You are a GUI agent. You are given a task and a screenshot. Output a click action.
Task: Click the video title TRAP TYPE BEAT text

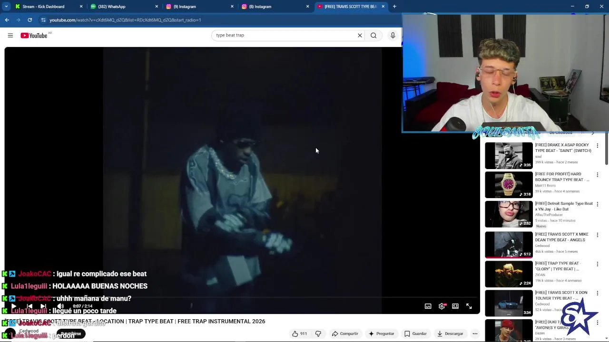151,322
